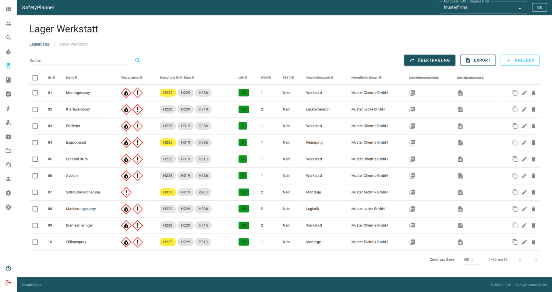This screenshot has width=552, height=292.
Task: Tick the Schraubensicherung row checkbox
Action: click(x=35, y=192)
